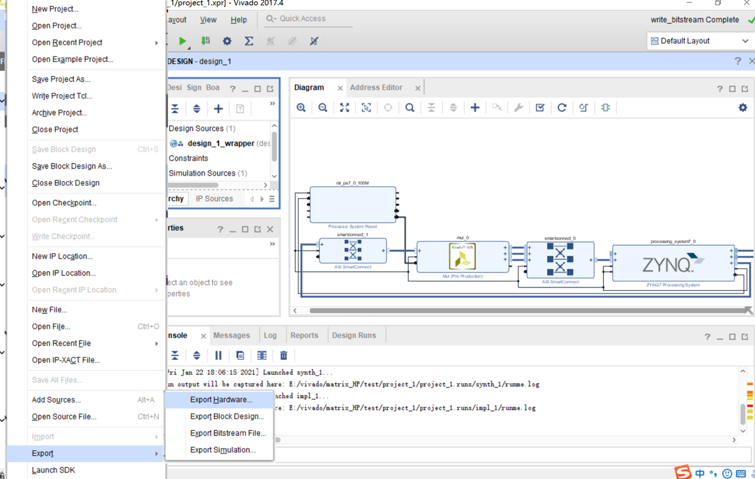Choose Export Simulation
Screen dimensions: 755x479
click(219, 450)
